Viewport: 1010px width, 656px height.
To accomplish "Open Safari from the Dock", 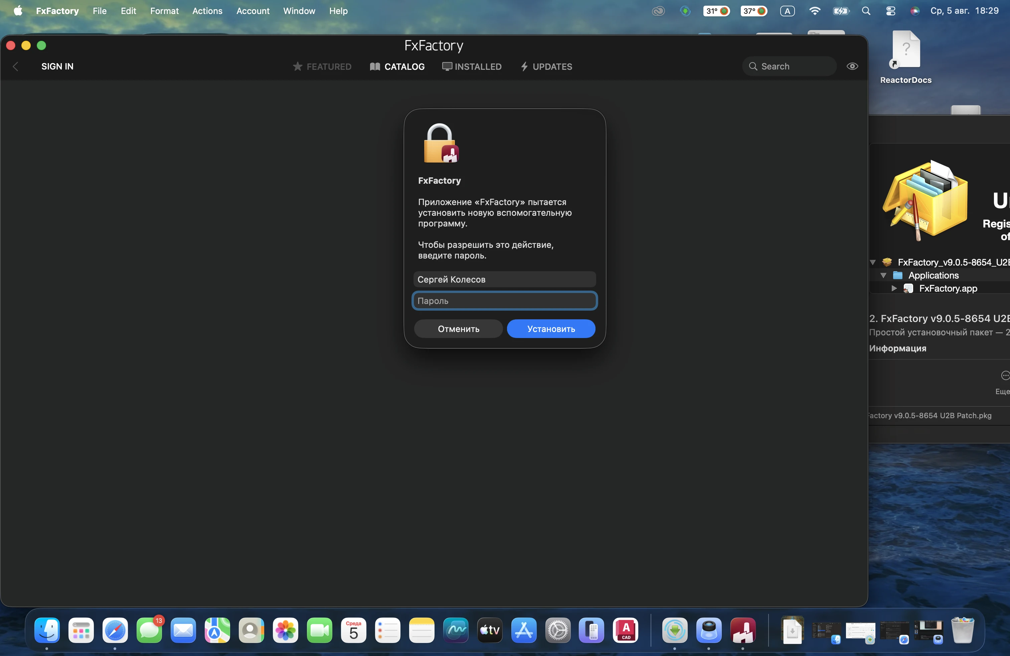I will point(115,630).
